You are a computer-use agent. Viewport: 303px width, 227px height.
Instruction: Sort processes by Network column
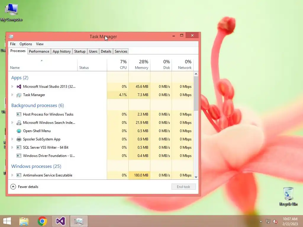click(183, 65)
